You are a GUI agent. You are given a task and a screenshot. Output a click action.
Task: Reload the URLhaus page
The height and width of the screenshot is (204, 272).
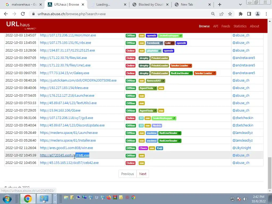(x=23, y=14)
